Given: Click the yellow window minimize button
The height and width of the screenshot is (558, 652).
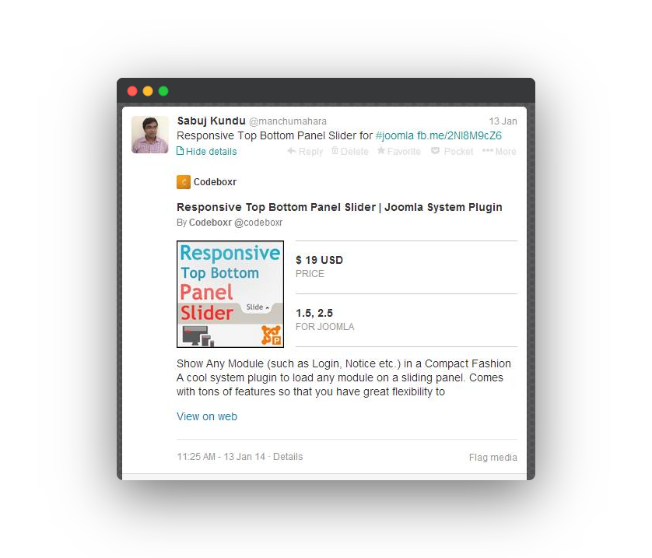Looking at the screenshot, I should pos(148,91).
